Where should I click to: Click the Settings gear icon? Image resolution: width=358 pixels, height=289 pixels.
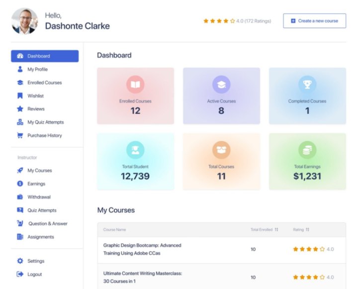[x=20, y=261]
